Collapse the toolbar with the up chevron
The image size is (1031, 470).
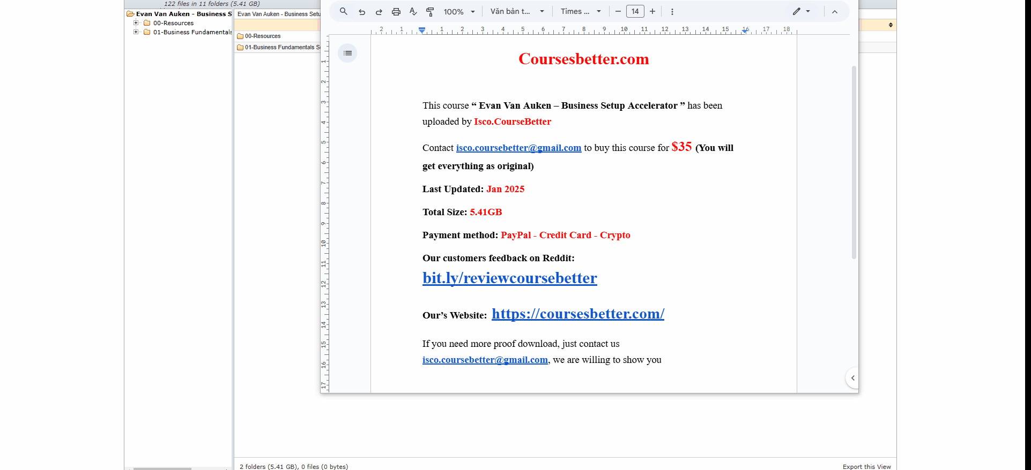click(x=835, y=11)
